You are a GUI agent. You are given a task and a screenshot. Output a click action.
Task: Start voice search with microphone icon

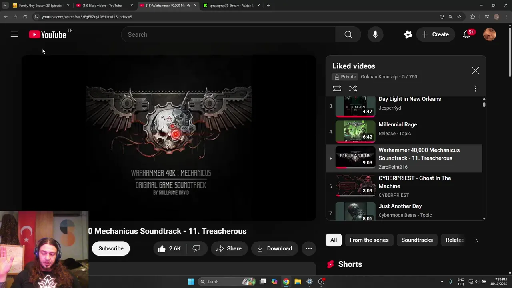375,34
